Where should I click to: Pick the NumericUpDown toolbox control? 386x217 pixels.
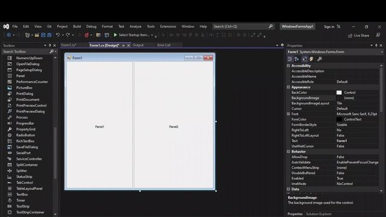tap(29, 58)
